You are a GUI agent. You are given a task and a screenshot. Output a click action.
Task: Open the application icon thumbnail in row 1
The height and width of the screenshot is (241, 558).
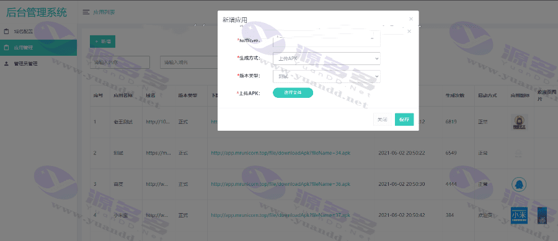519,122
